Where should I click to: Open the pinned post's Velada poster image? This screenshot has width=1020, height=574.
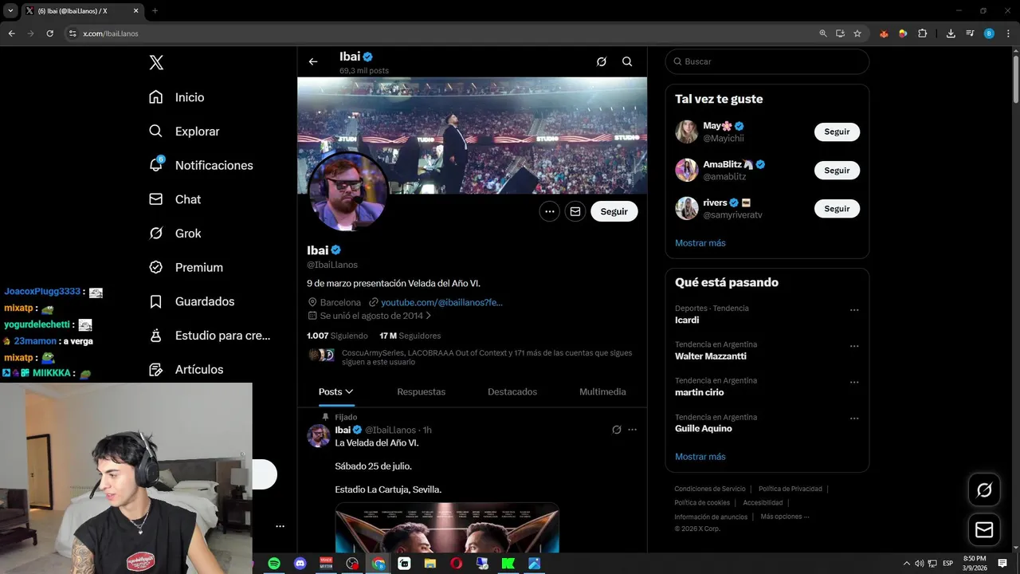click(x=447, y=528)
